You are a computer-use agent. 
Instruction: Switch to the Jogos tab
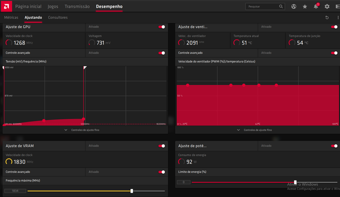click(53, 6)
